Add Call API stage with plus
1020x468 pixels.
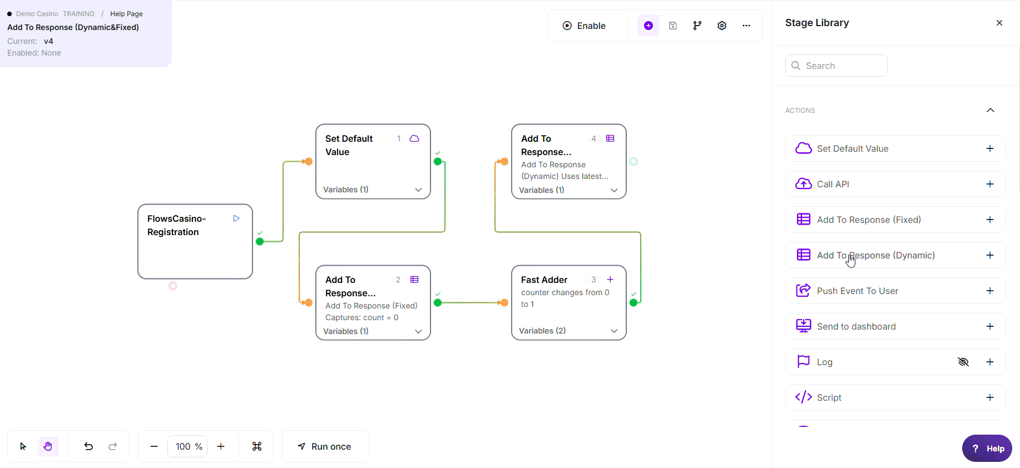pos(990,184)
